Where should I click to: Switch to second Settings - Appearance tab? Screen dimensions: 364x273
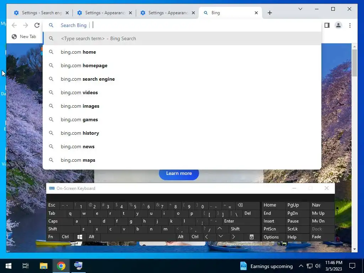(105, 13)
